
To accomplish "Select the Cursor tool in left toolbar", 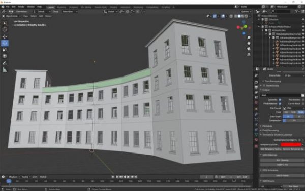I will click(x=5, y=29).
